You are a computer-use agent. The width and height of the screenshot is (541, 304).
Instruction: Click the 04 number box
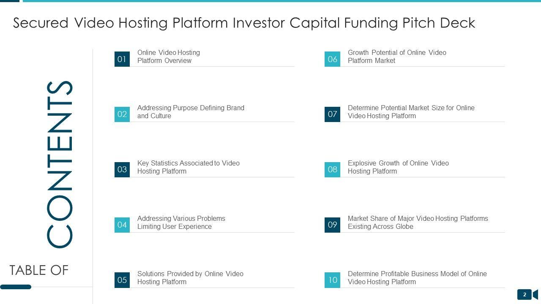click(x=122, y=225)
